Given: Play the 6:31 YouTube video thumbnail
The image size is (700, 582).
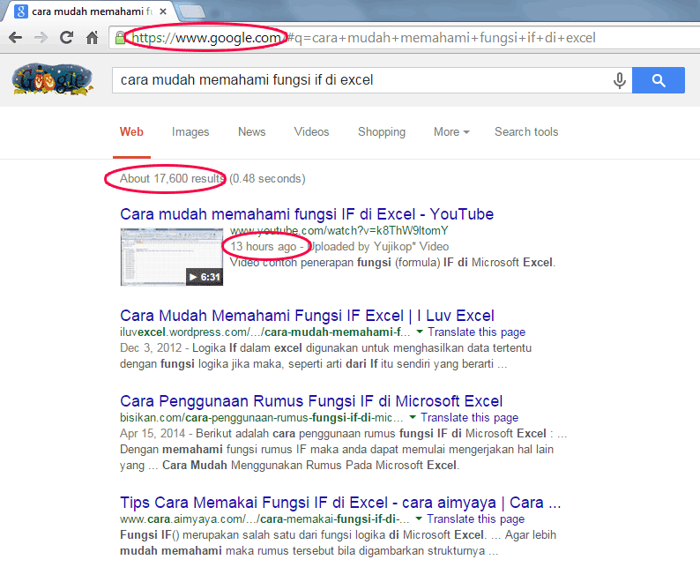Looking at the screenshot, I should tap(171, 257).
